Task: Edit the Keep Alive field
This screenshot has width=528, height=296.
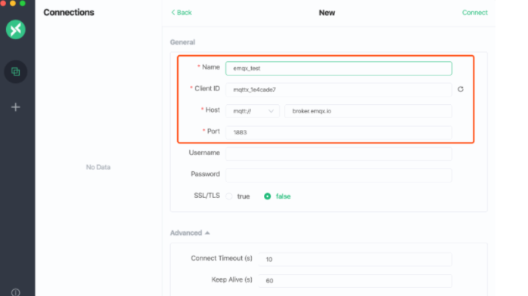Action: point(355,281)
